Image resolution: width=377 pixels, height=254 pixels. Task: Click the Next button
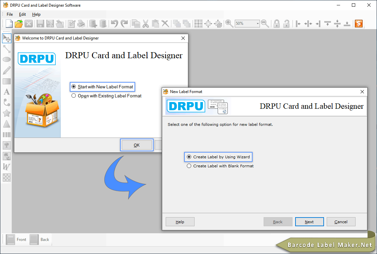pos(309,222)
